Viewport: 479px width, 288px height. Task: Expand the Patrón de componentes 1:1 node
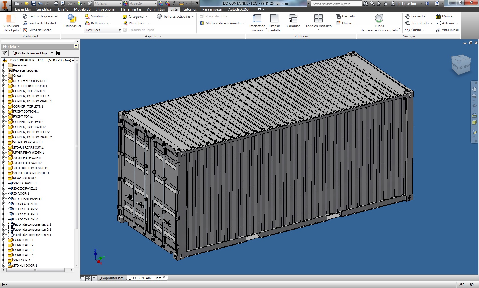click(4, 224)
